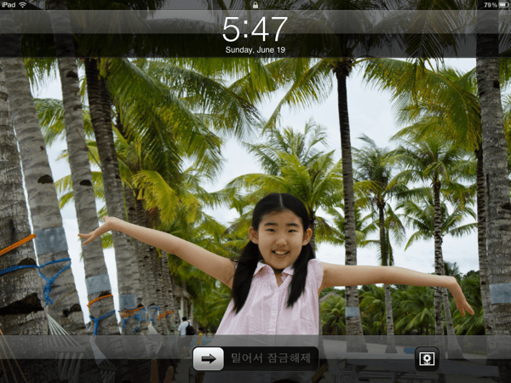Tap the 79% battery percentage text

tap(489, 5)
